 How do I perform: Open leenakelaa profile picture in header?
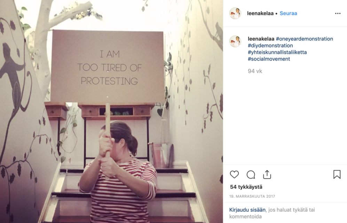pos(235,14)
